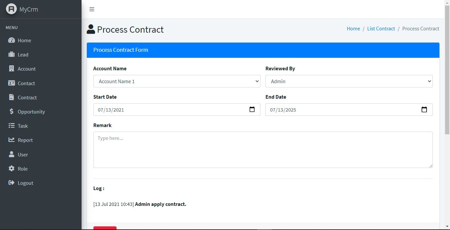The image size is (450, 230).
Task: Select Logout in sidebar menu
Action: click(41, 183)
